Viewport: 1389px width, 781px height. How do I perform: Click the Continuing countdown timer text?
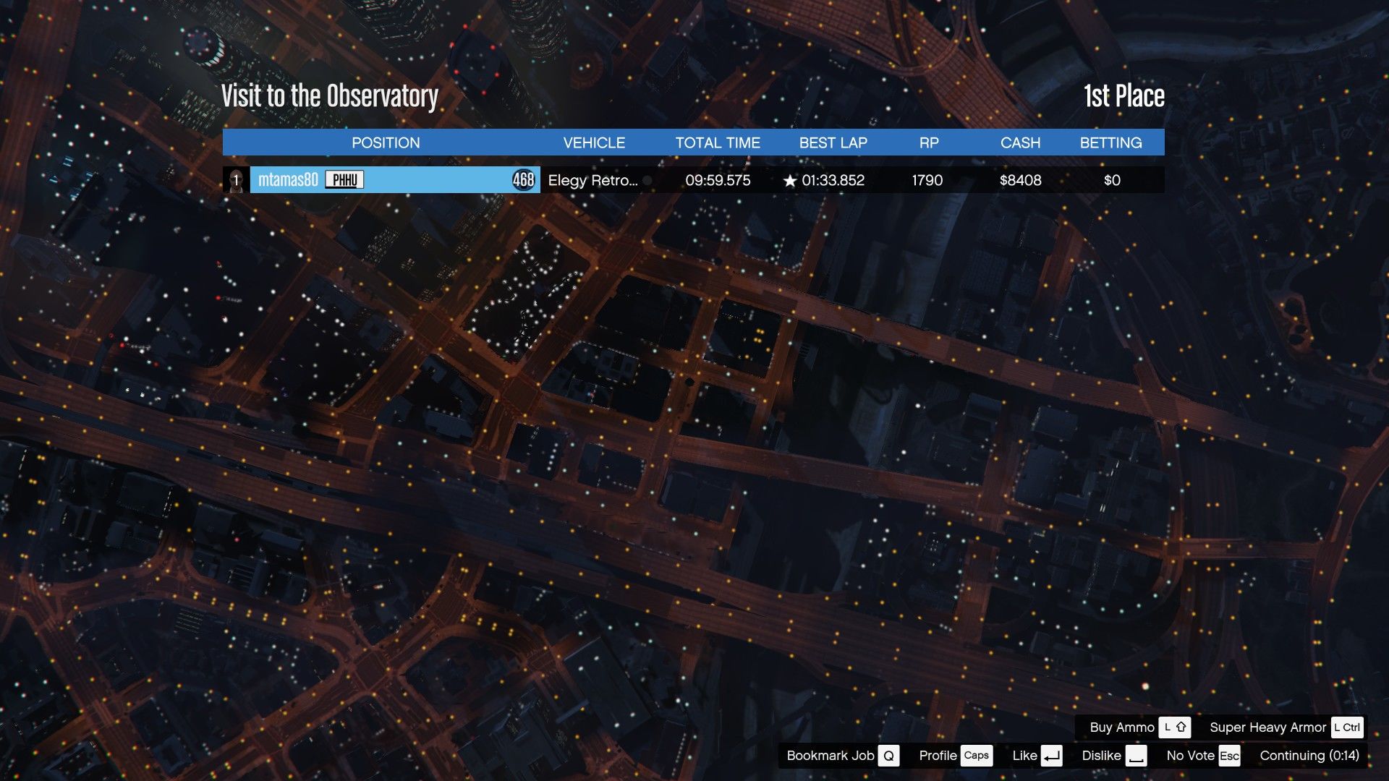tap(1309, 756)
